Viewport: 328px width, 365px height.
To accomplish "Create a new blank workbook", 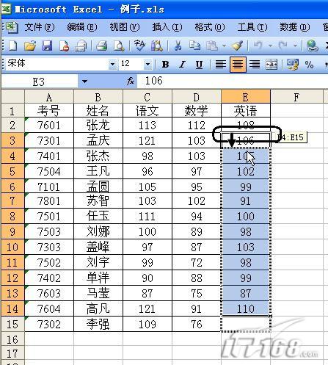I will pos(12,46).
